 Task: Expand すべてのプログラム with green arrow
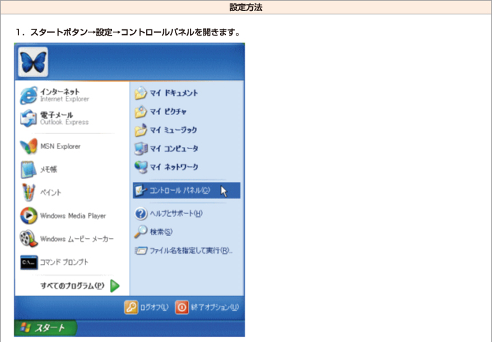click(115, 286)
